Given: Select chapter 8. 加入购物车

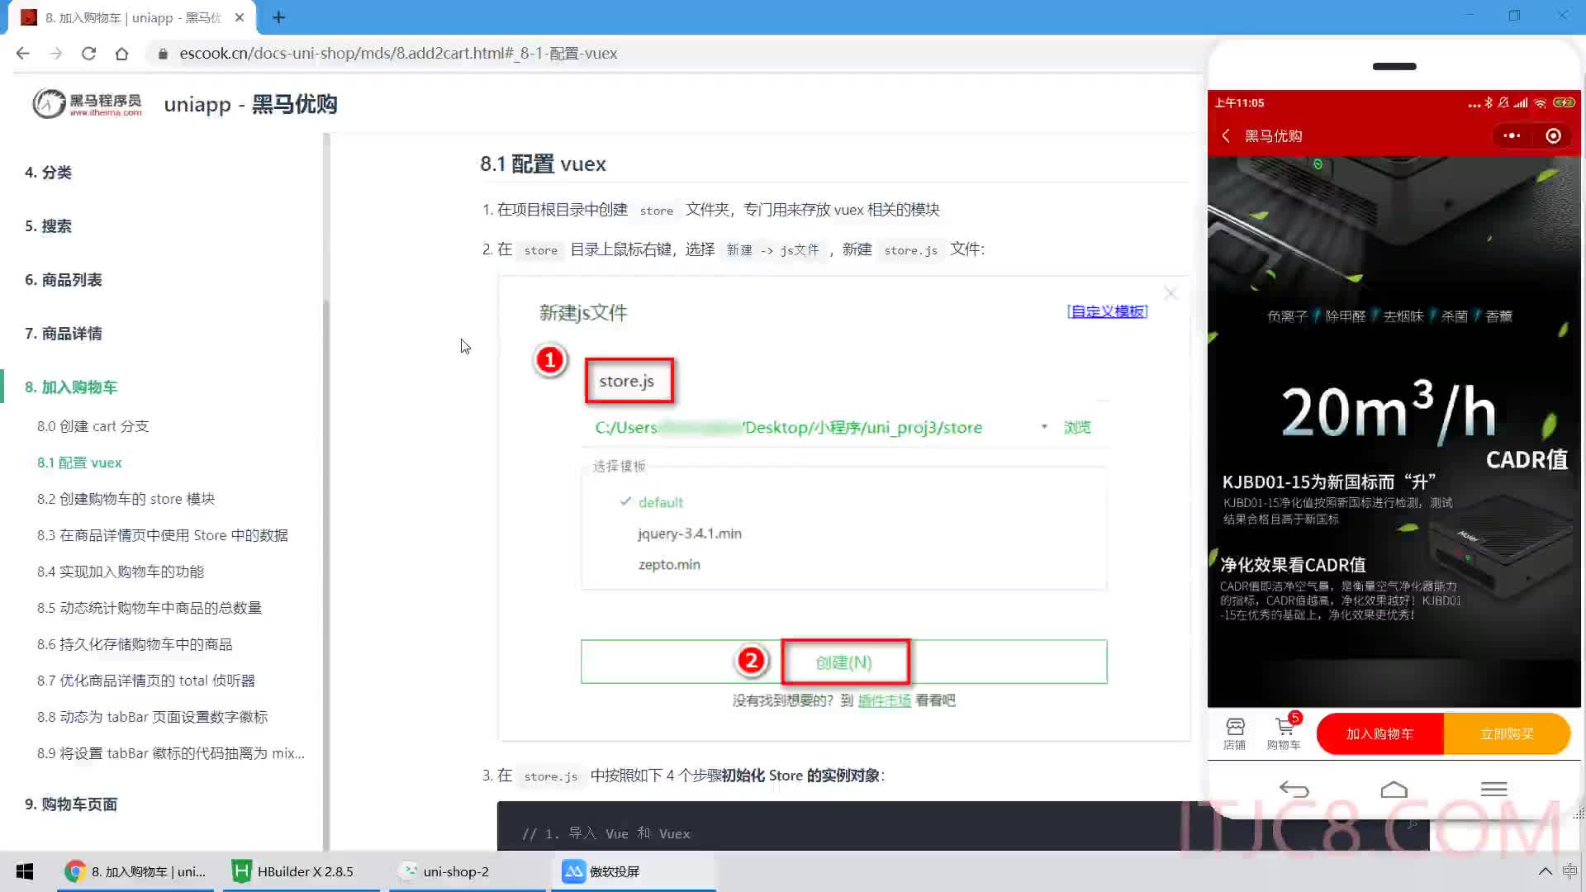Looking at the screenshot, I should 71,387.
